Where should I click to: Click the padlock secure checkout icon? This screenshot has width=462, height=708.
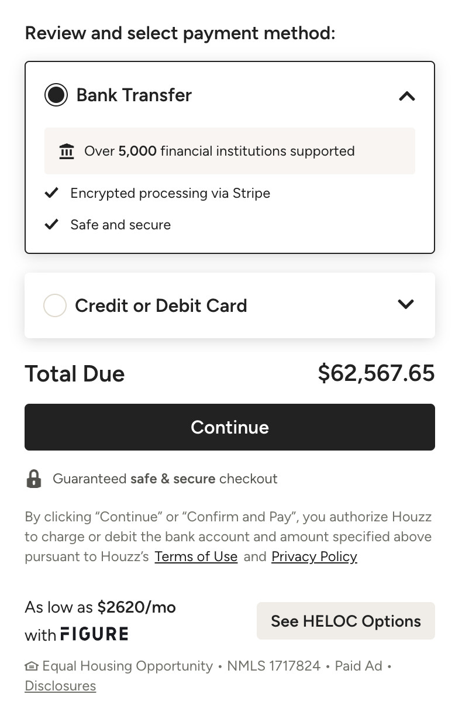(34, 479)
